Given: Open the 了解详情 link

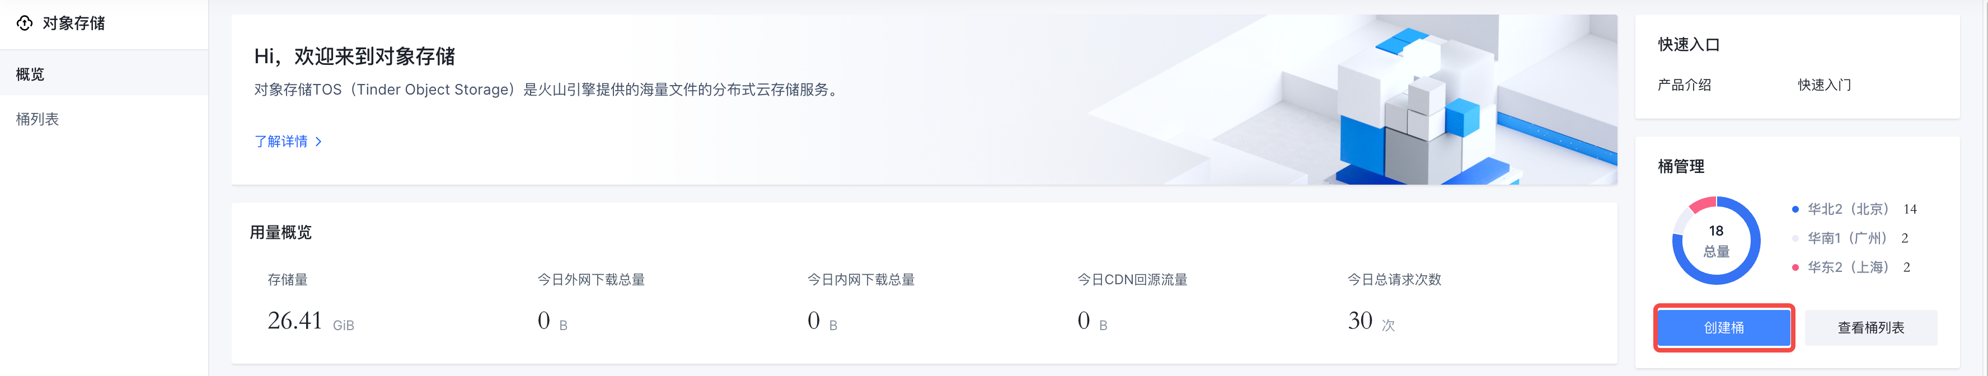Looking at the screenshot, I should point(281,142).
